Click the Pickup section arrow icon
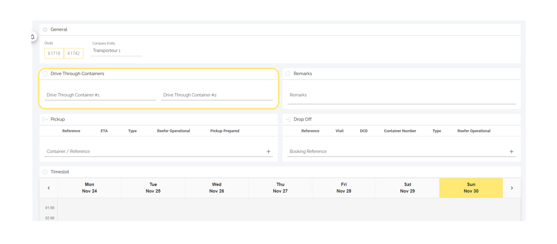The width and height of the screenshot is (557, 244). [x=45, y=119]
